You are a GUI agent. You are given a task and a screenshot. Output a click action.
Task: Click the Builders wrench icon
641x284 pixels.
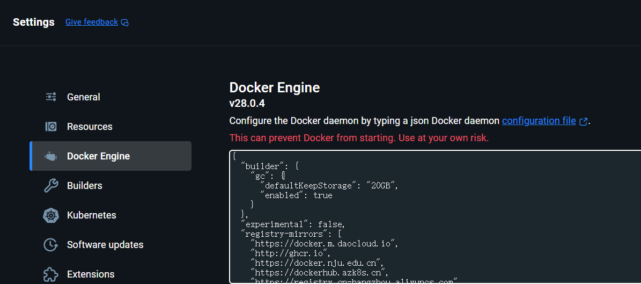pyautogui.click(x=51, y=185)
